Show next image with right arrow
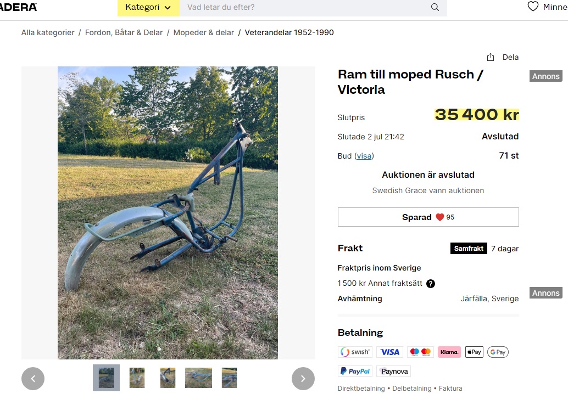The width and height of the screenshot is (568, 394). [x=303, y=379]
